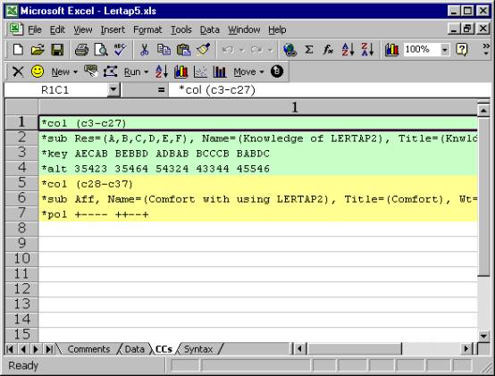The image size is (495, 376).
Task: Click the Open file folder icon
Action: [38, 50]
